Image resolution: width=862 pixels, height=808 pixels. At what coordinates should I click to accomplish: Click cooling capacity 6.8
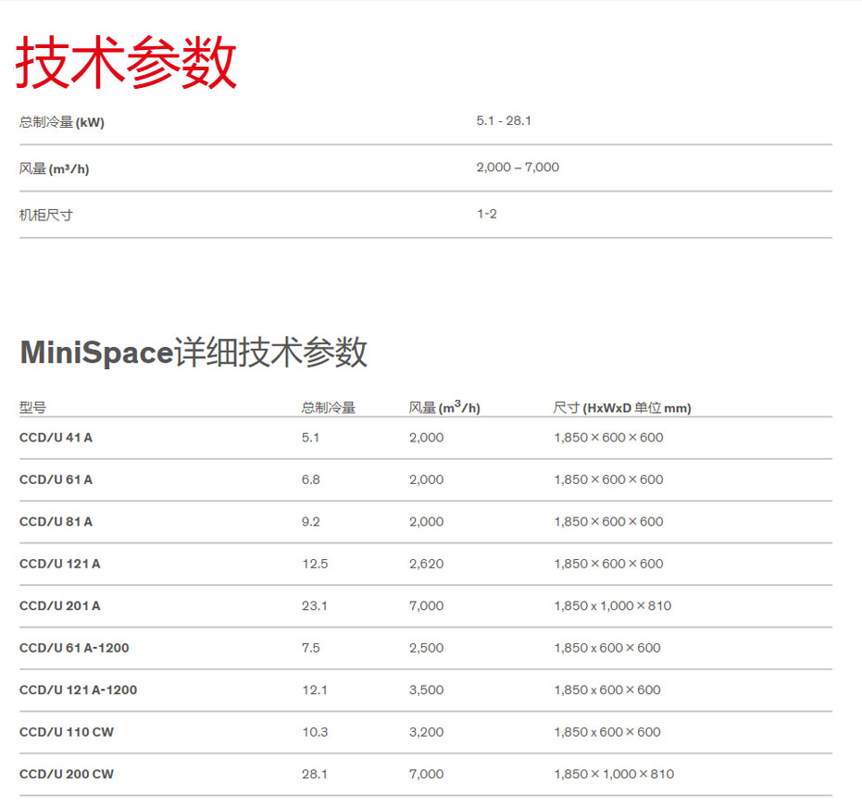(x=310, y=479)
